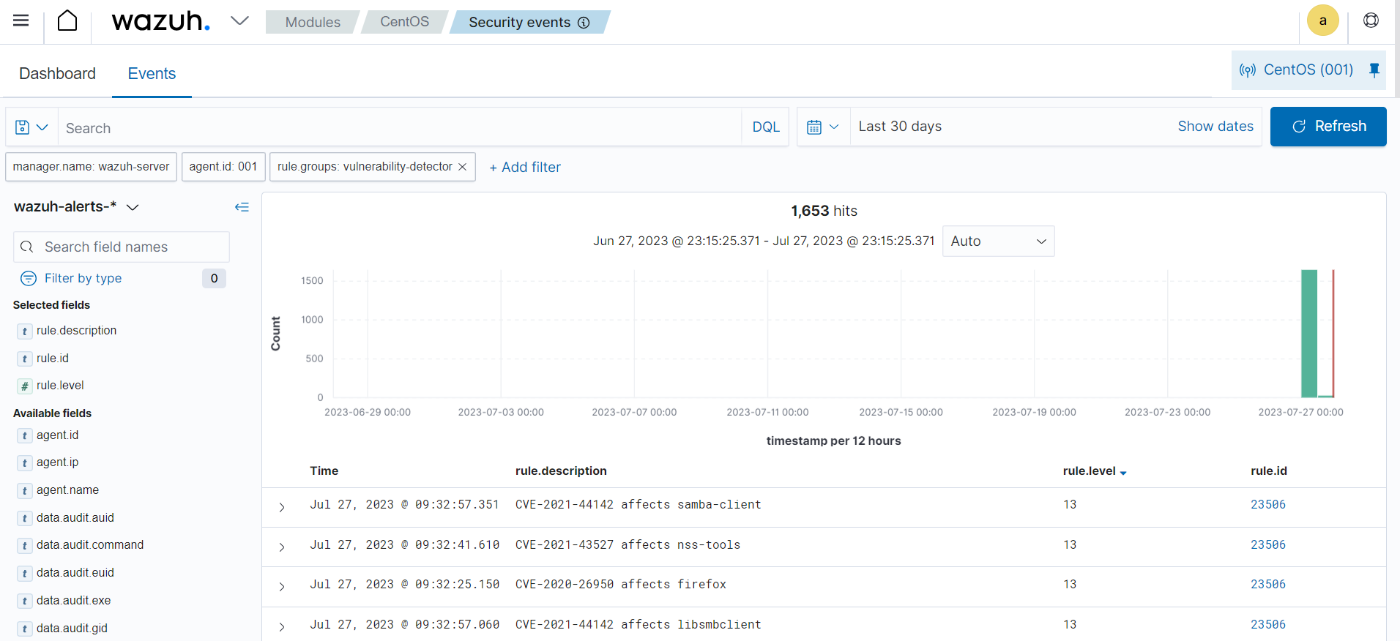Open rule 23506 link in nss-tools row
Viewport: 1400px width, 641px height.
point(1268,544)
